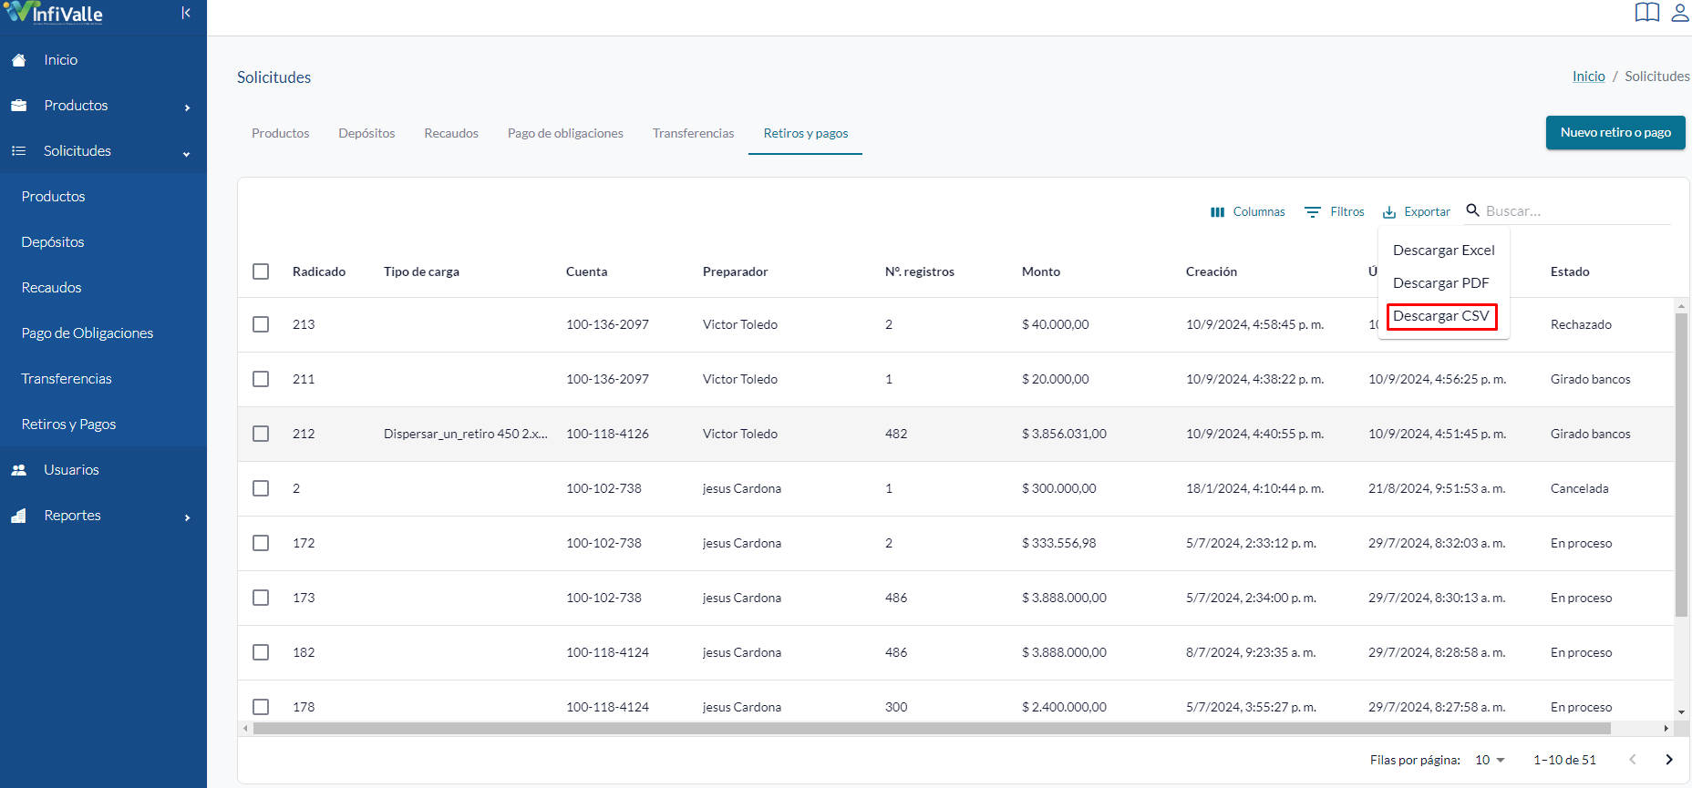Screen dimensions: 1692x788
Task: Tick the checkbox for radicado 212
Action: [x=261, y=434]
